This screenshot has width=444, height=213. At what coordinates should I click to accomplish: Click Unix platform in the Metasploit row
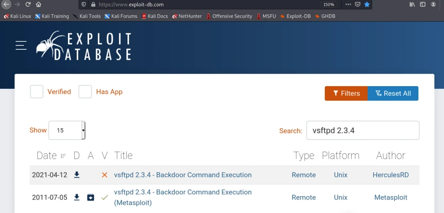(x=340, y=197)
